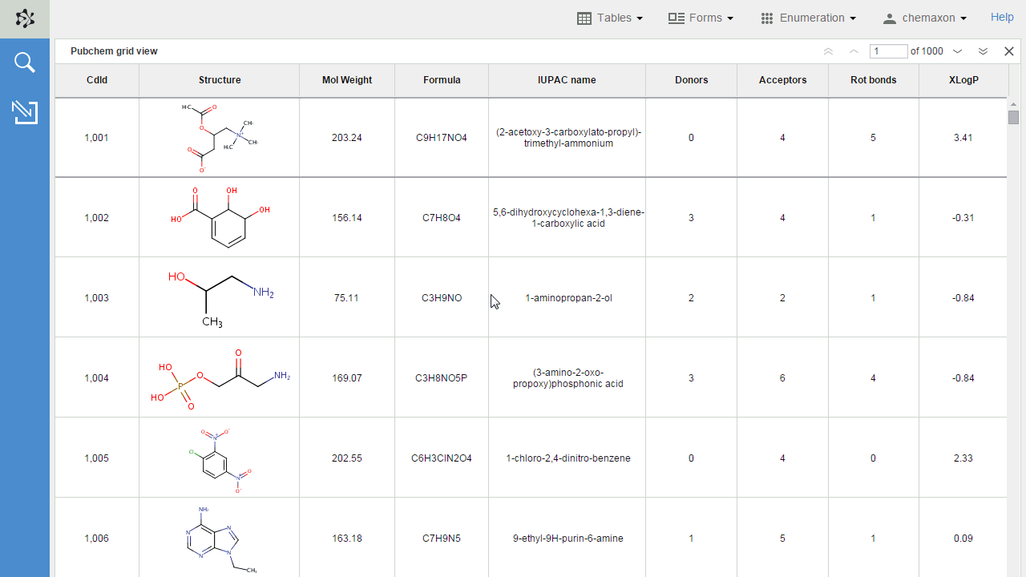The image size is (1026, 577).
Task: Open the Forms dropdown menu
Action: pyautogui.click(x=701, y=18)
